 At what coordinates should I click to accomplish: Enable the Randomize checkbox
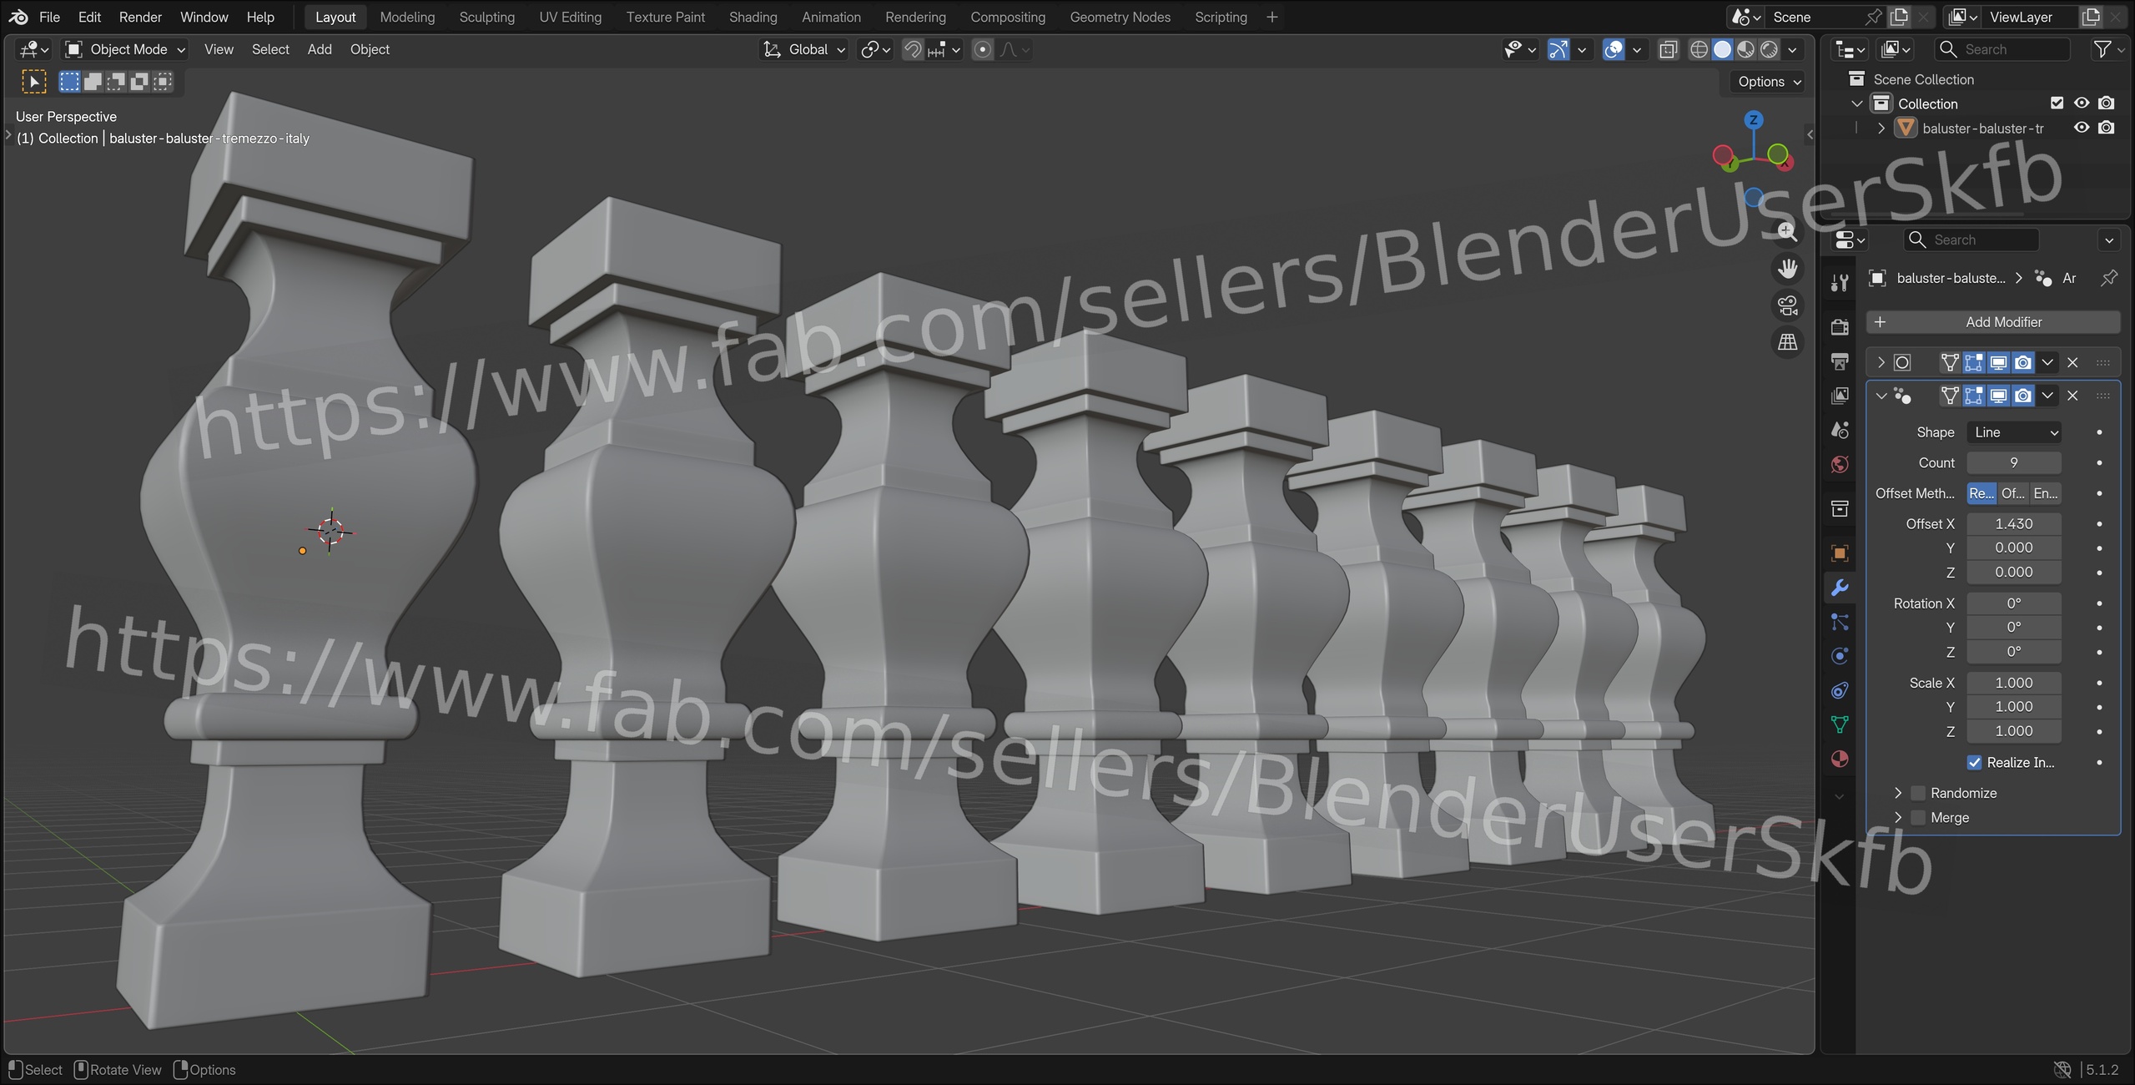click(1918, 793)
